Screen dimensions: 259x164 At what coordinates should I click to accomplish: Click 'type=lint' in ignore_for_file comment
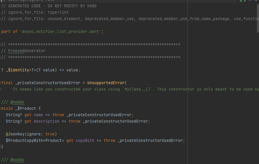(x=58, y=12)
